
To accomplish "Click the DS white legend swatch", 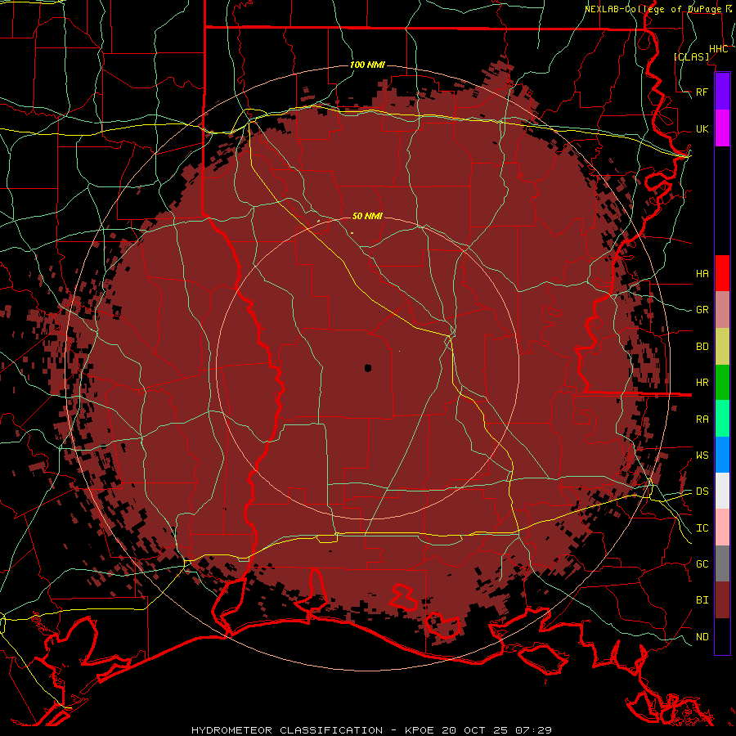I will click(722, 491).
